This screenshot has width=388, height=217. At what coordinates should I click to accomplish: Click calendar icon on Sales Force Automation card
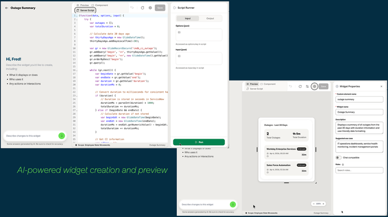[x=268, y=170]
